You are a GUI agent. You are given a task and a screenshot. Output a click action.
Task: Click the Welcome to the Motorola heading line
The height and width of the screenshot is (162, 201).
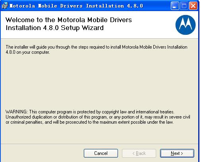coord(69,20)
